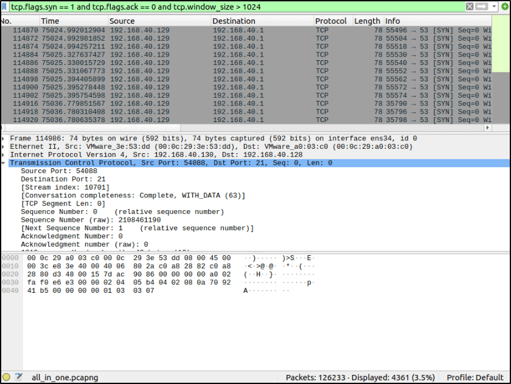Open capture file properties pencil icon

(18, 377)
